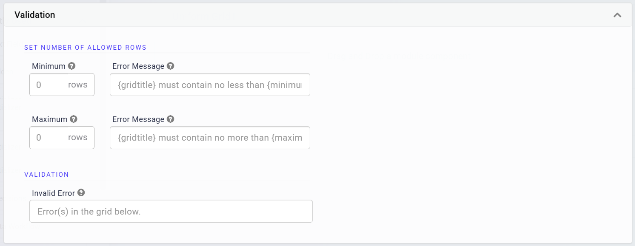
Task: Click the Minimum field label
Action: pos(48,65)
